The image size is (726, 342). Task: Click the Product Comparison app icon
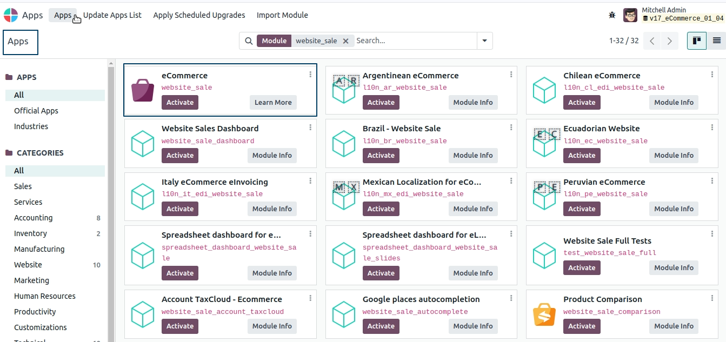[544, 314]
